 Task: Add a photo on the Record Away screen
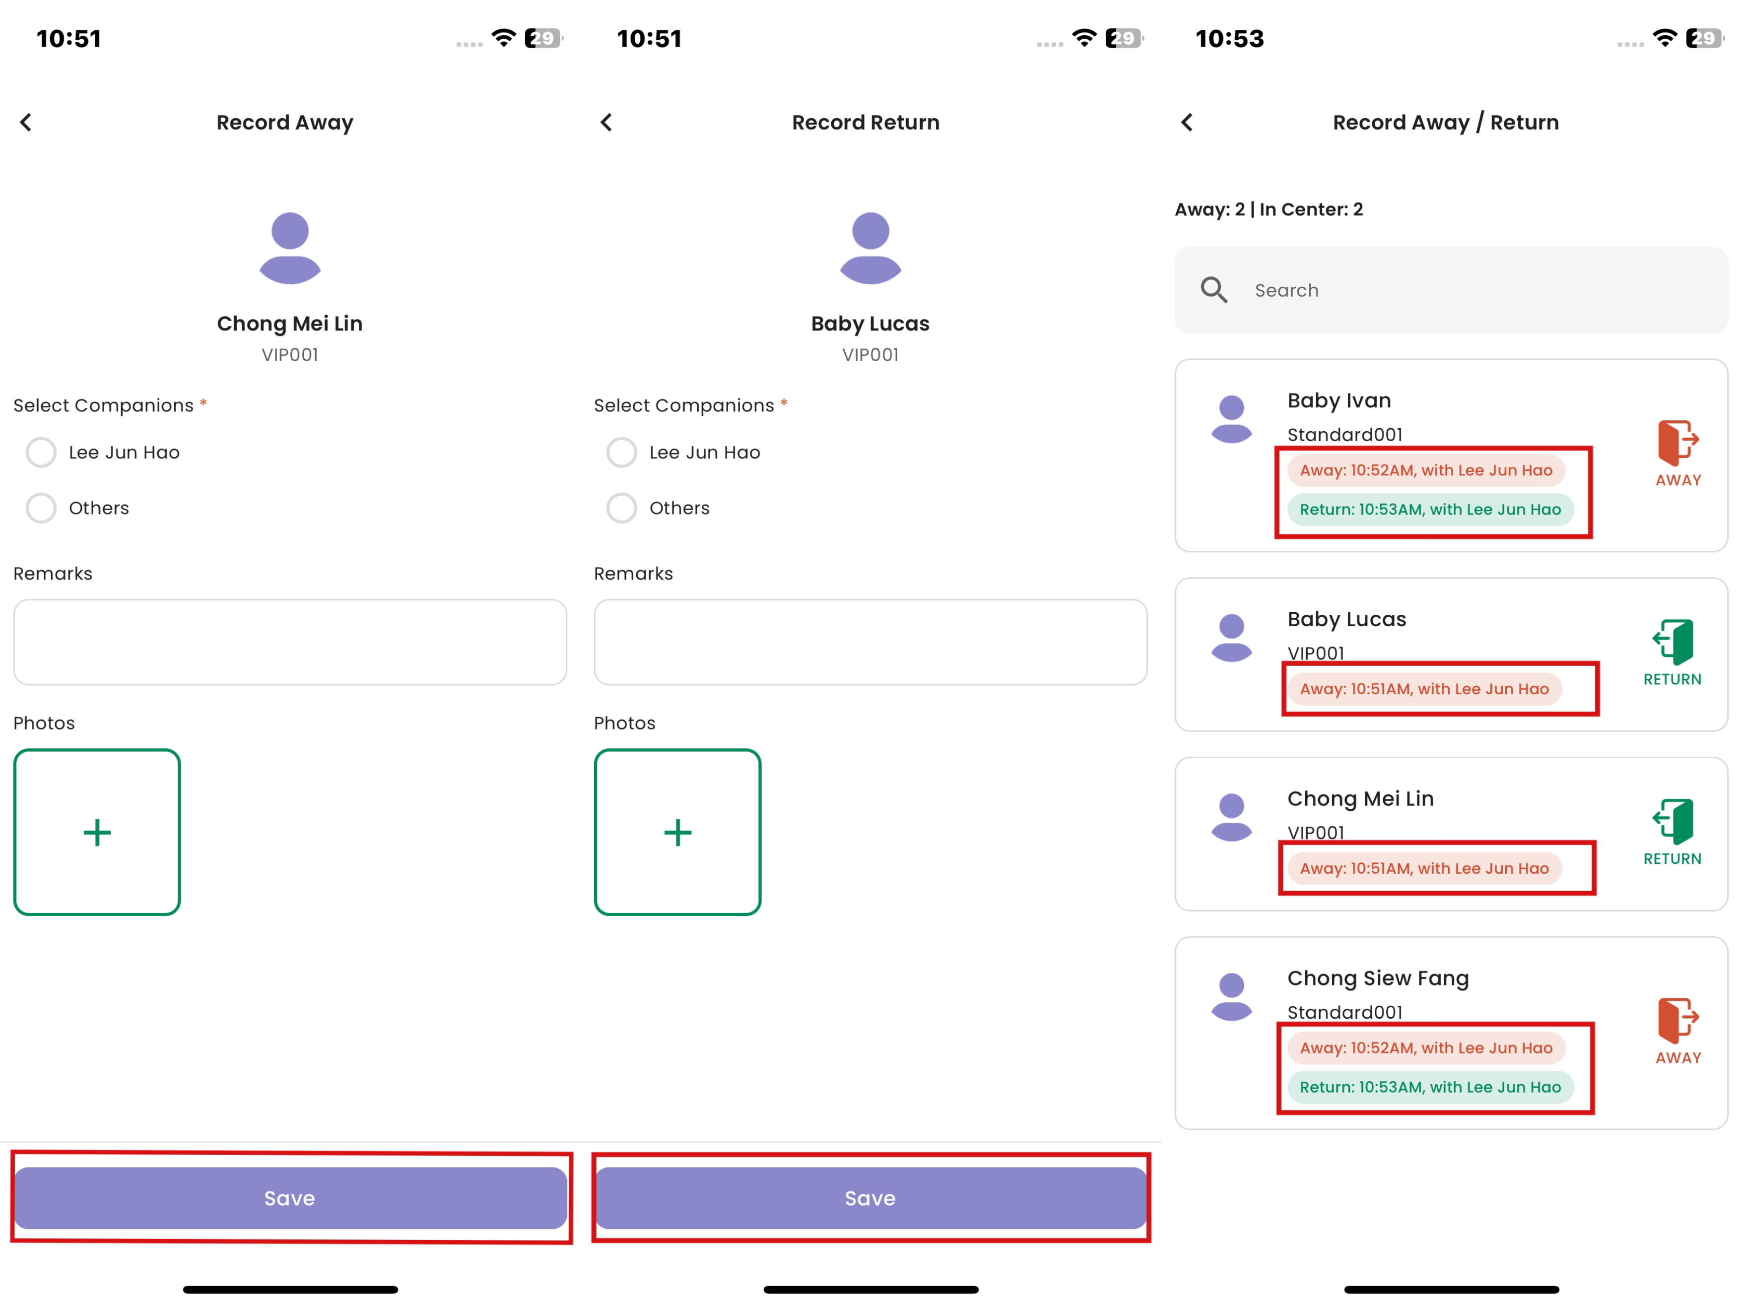point(97,832)
